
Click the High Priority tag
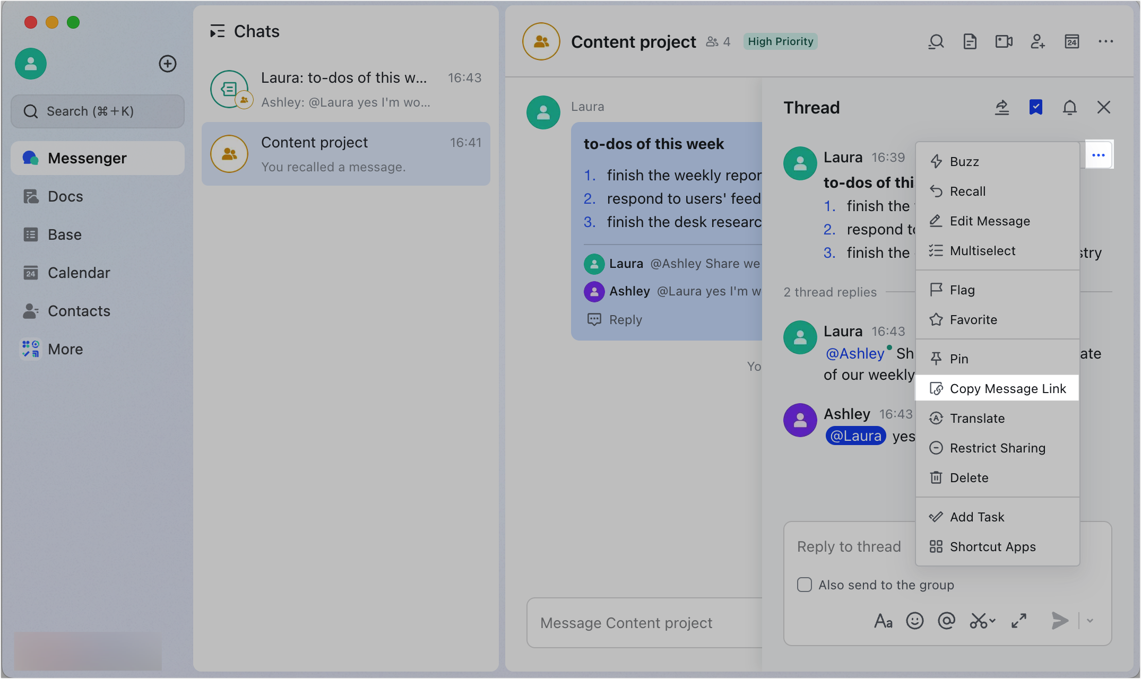tap(780, 41)
